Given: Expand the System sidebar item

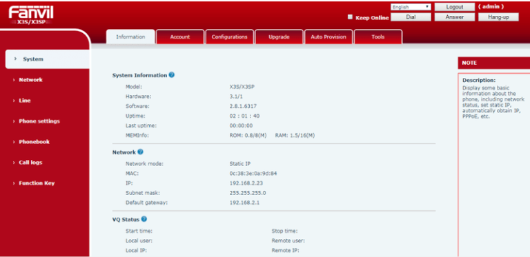Looking at the screenshot, I should point(48,59).
